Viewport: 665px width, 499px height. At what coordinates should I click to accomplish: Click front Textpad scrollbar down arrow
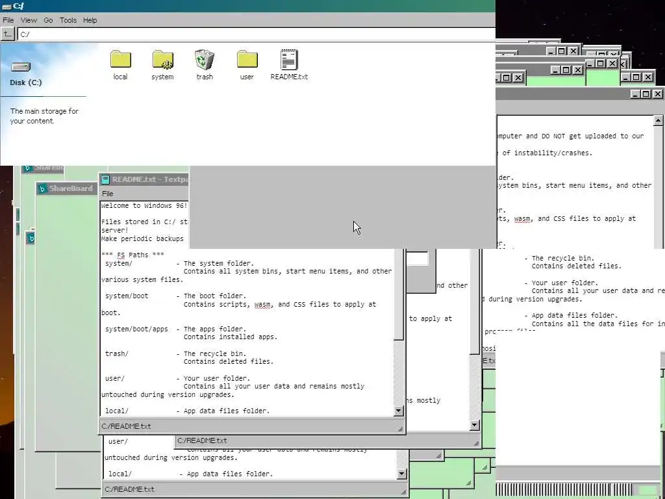coord(398,411)
